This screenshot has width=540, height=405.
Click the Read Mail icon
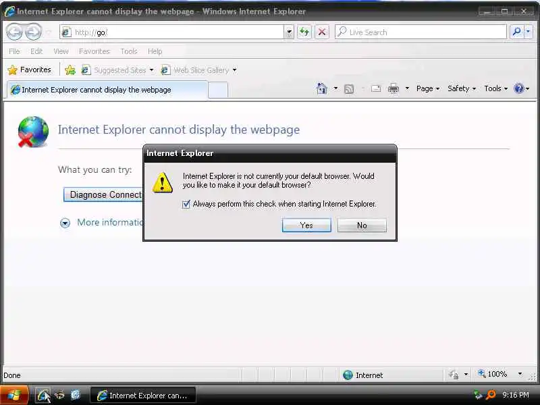coord(376,89)
